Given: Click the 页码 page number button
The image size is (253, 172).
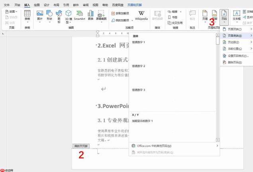Looking at the screenshot, I should coord(224,17).
